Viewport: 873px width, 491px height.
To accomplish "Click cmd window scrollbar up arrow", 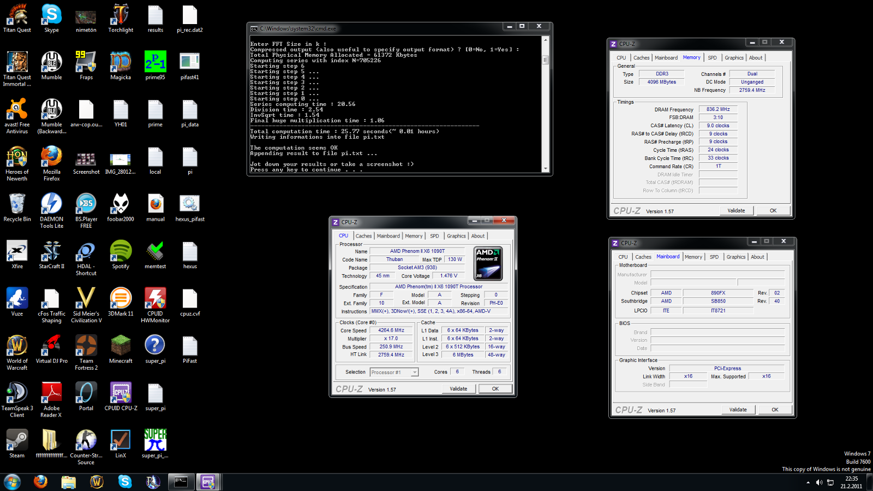I will click(545, 40).
